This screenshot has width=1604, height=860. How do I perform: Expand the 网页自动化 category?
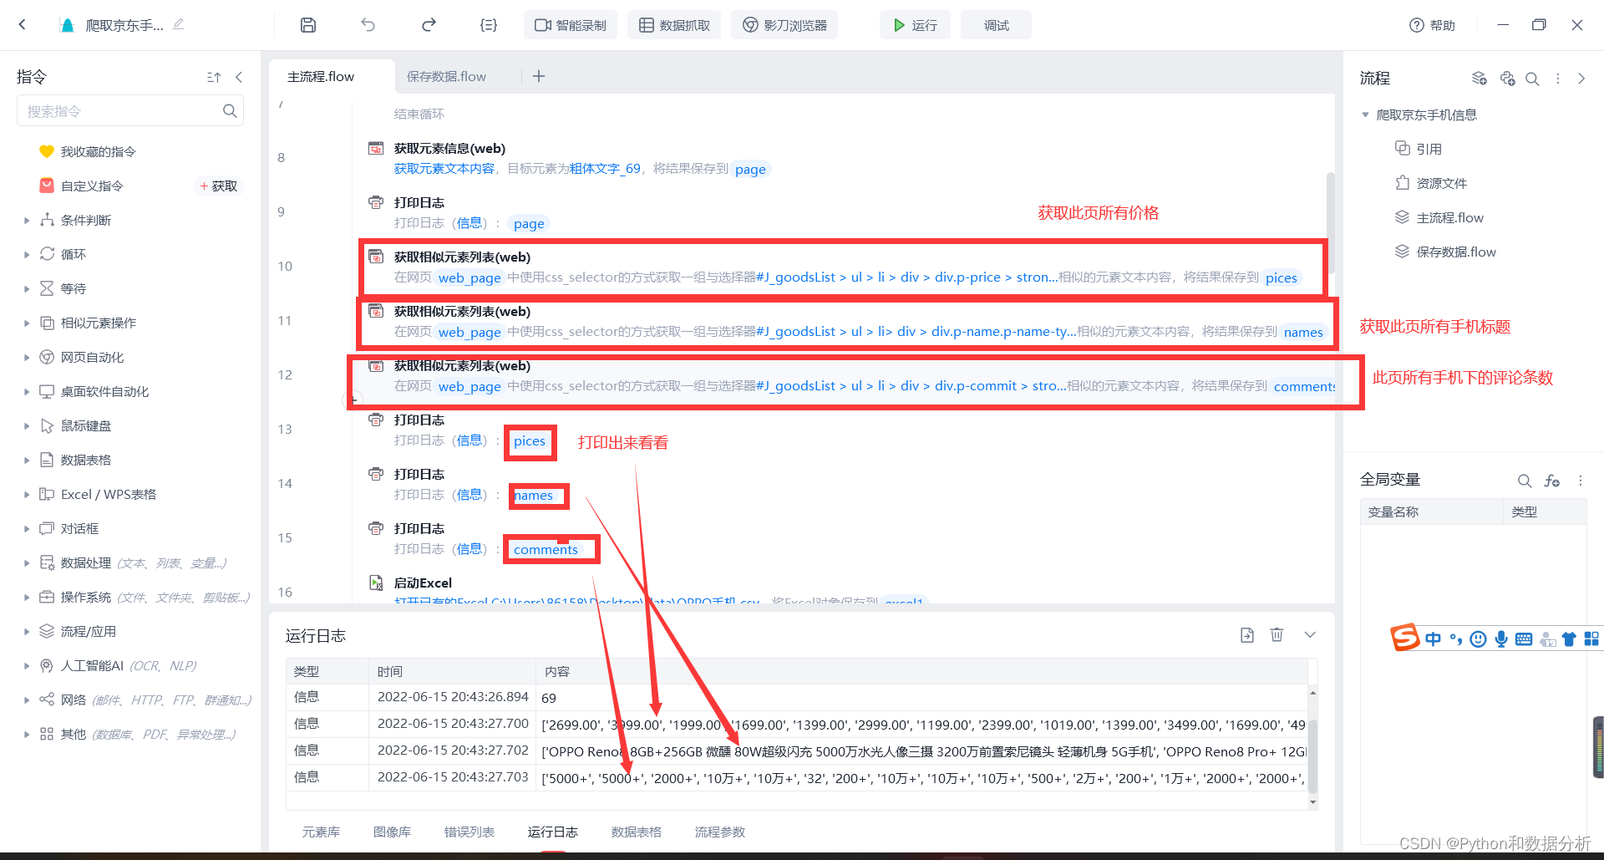coord(27,357)
